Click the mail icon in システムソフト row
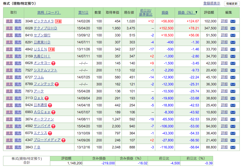 (233, 70)
